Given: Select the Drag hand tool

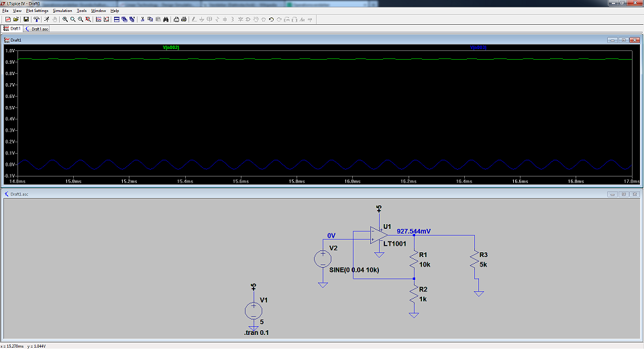Looking at the screenshot, I should coord(263,19).
